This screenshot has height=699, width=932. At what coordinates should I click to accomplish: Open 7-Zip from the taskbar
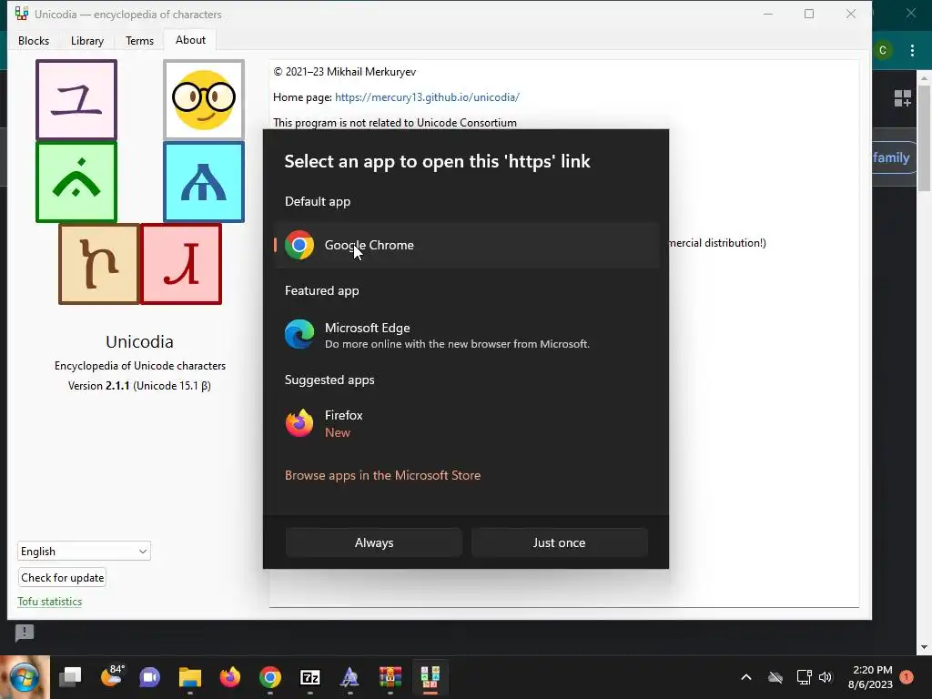click(310, 677)
